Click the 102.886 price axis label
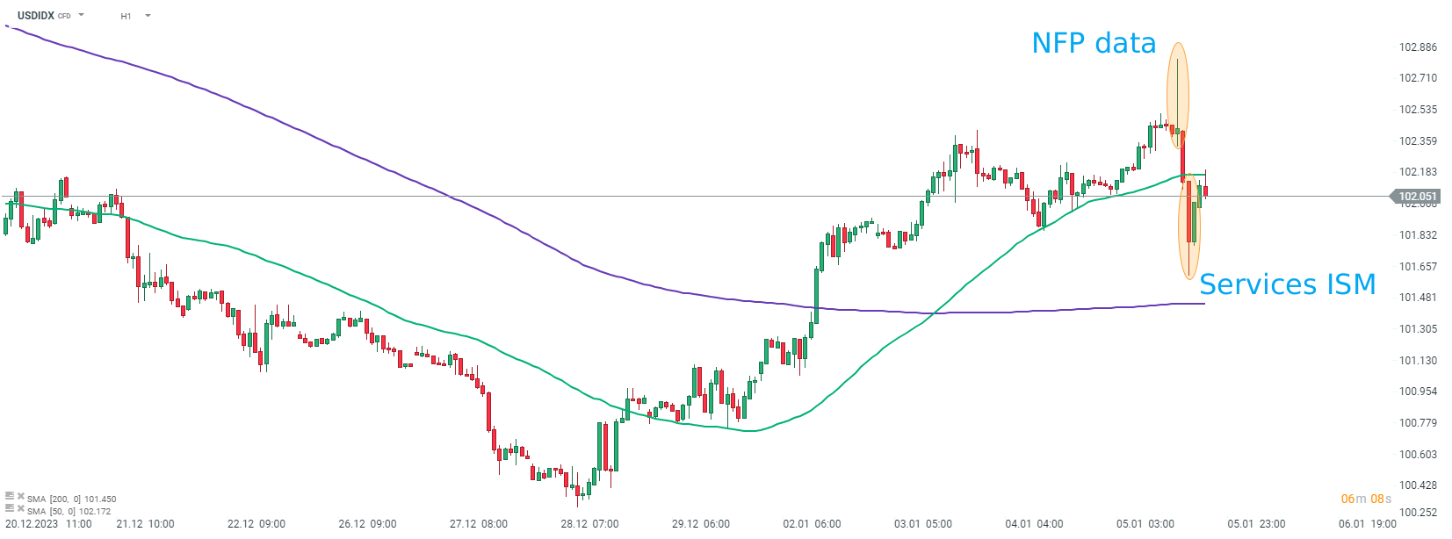Screen dimensions: 1452x539 pyautogui.click(x=1418, y=47)
